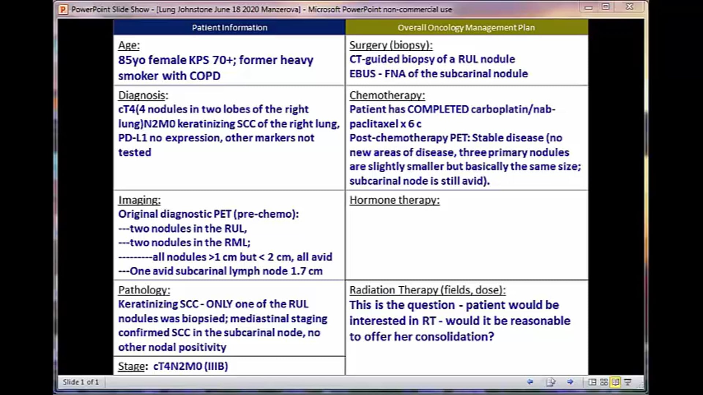Screen dimensions: 703x395
Task: Select the previous slide navigation arrow
Action: 530,381
